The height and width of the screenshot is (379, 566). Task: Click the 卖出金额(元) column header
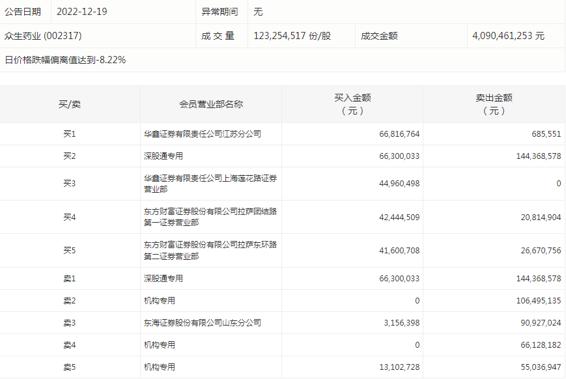pyautogui.click(x=494, y=104)
